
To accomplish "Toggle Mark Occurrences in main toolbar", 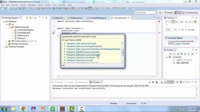I will tap(90, 8).
